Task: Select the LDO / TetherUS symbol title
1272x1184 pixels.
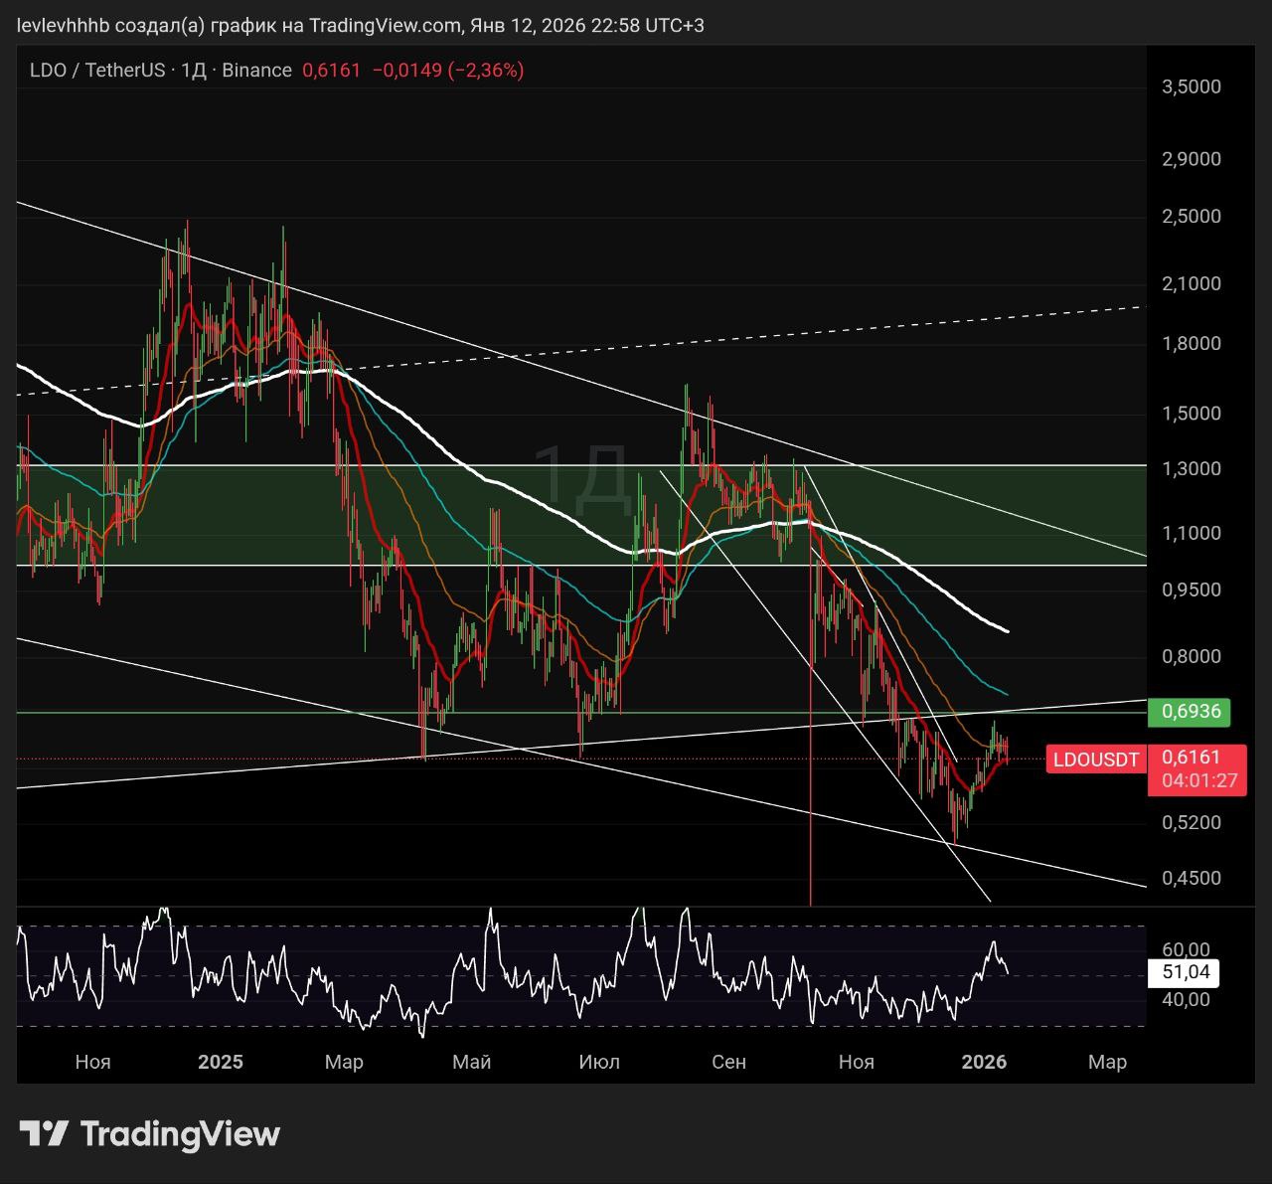Action: tap(96, 71)
